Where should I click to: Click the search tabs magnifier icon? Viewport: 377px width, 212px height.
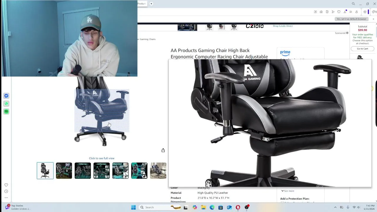[x=353, y=4]
